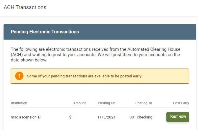Click the ACH description paragraph text
This screenshot has height=130, width=198.
95,55
